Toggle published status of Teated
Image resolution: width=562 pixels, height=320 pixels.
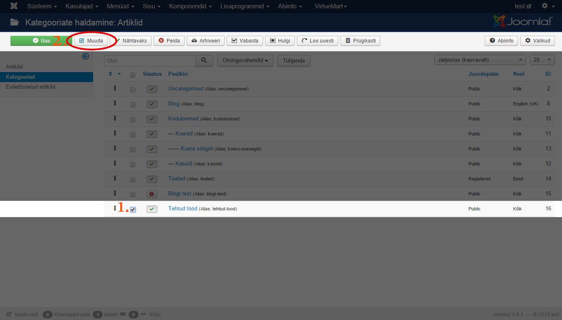click(152, 179)
